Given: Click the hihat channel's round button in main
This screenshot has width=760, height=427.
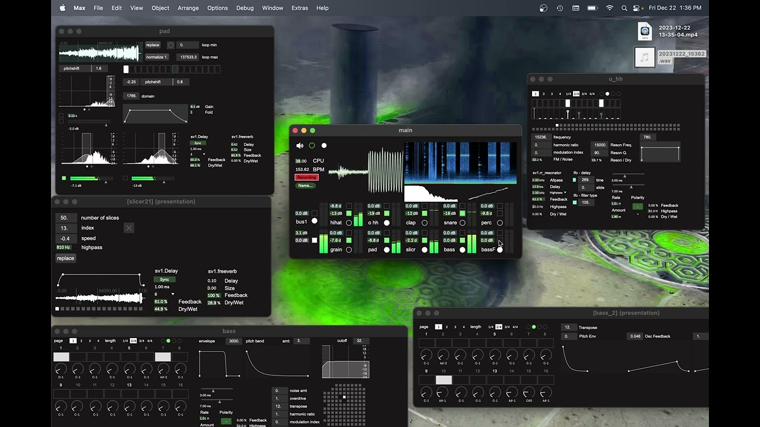Looking at the screenshot, I should (349, 223).
